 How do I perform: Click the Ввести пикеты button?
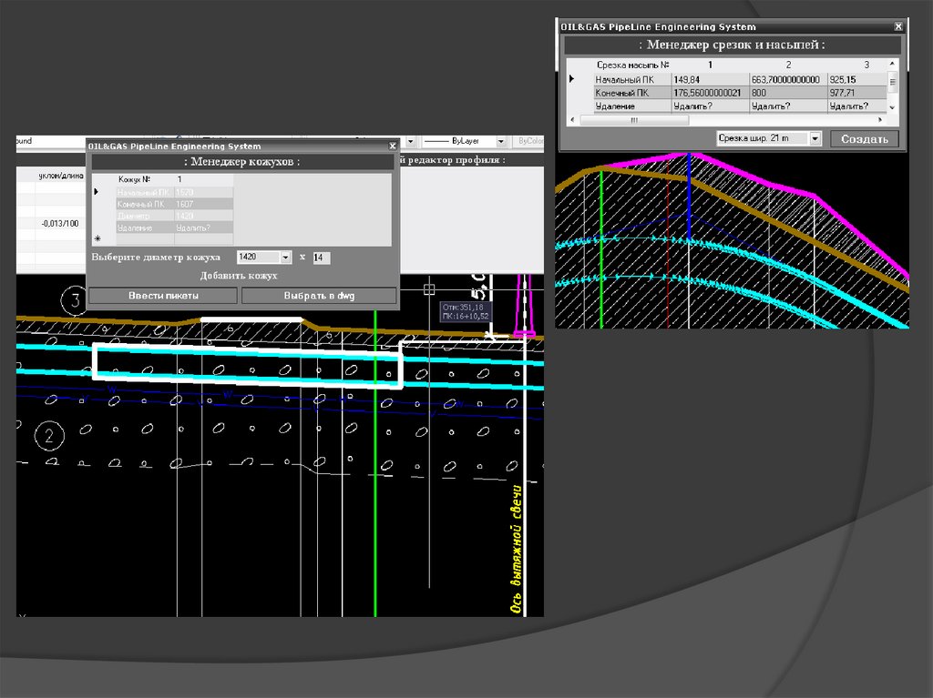coord(163,296)
